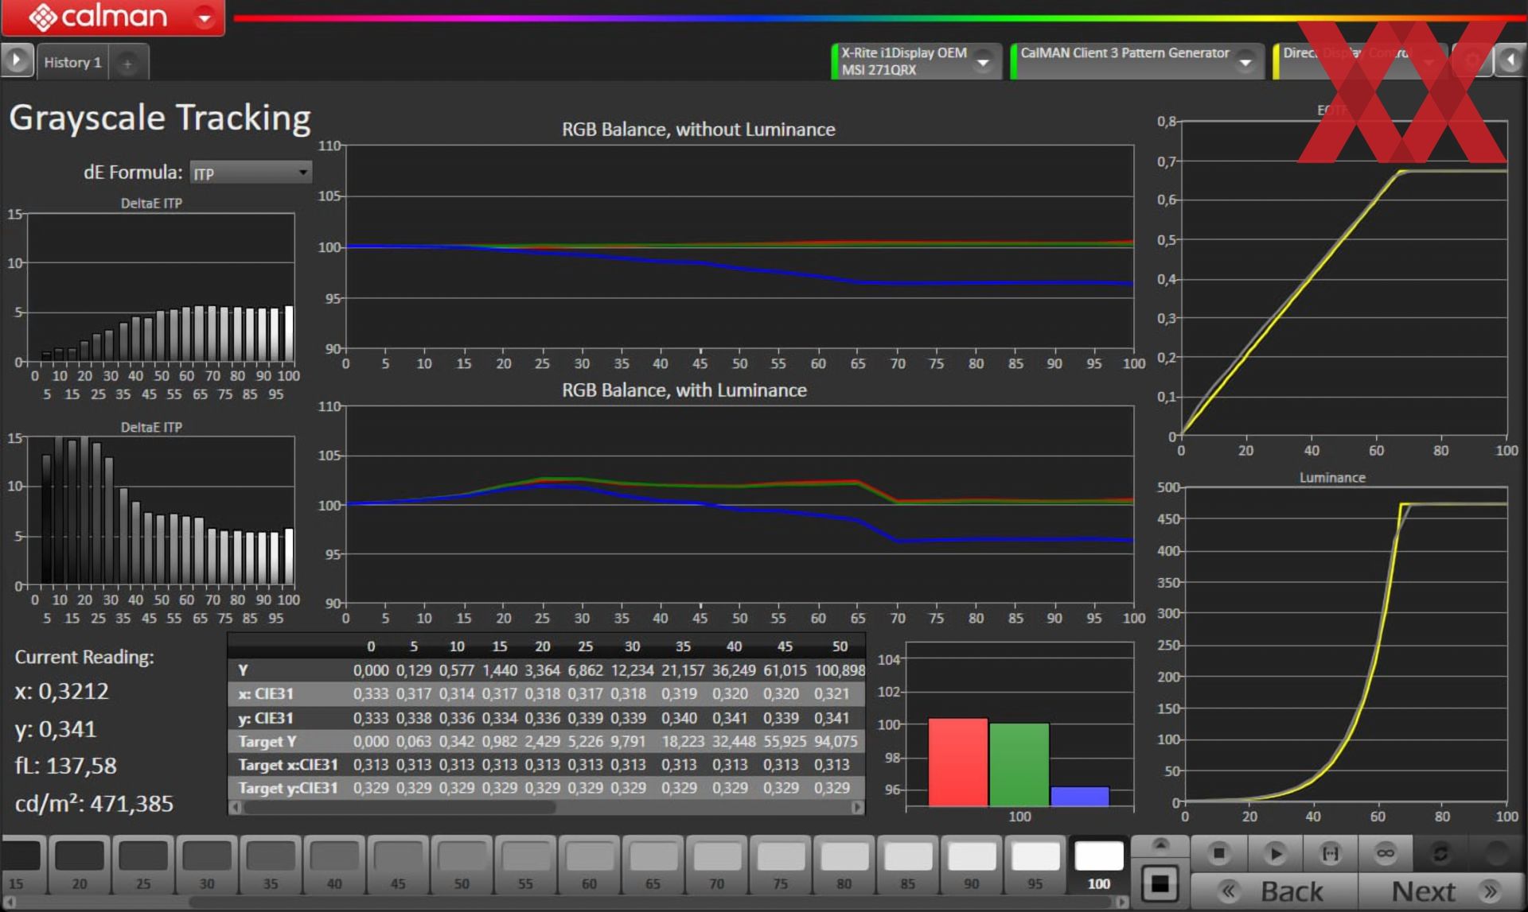The image size is (1528, 912).
Task: Open the X-Rite i1Display OEM meter dropdown
Action: (x=984, y=61)
